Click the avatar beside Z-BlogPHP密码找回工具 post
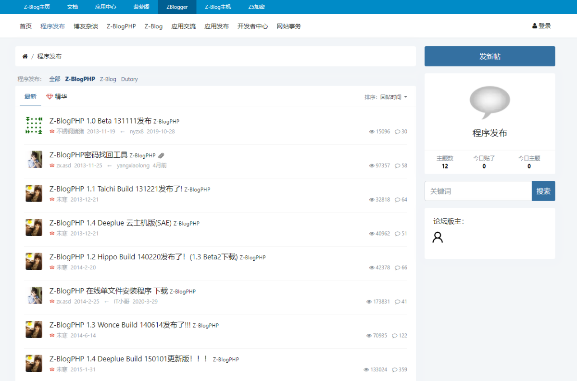 (x=34, y=159)
